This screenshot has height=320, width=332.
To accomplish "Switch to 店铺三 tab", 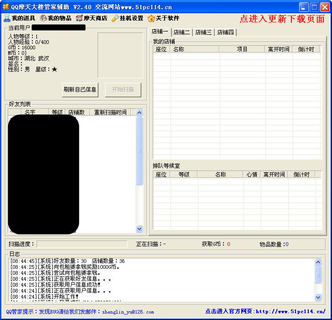I will 203,32.
